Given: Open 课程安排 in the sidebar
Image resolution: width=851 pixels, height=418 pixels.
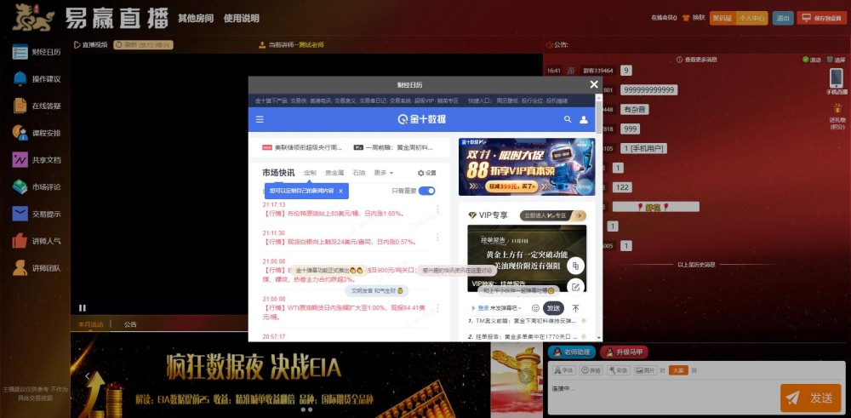Looking at the screenshot, I should click(37, 133).
